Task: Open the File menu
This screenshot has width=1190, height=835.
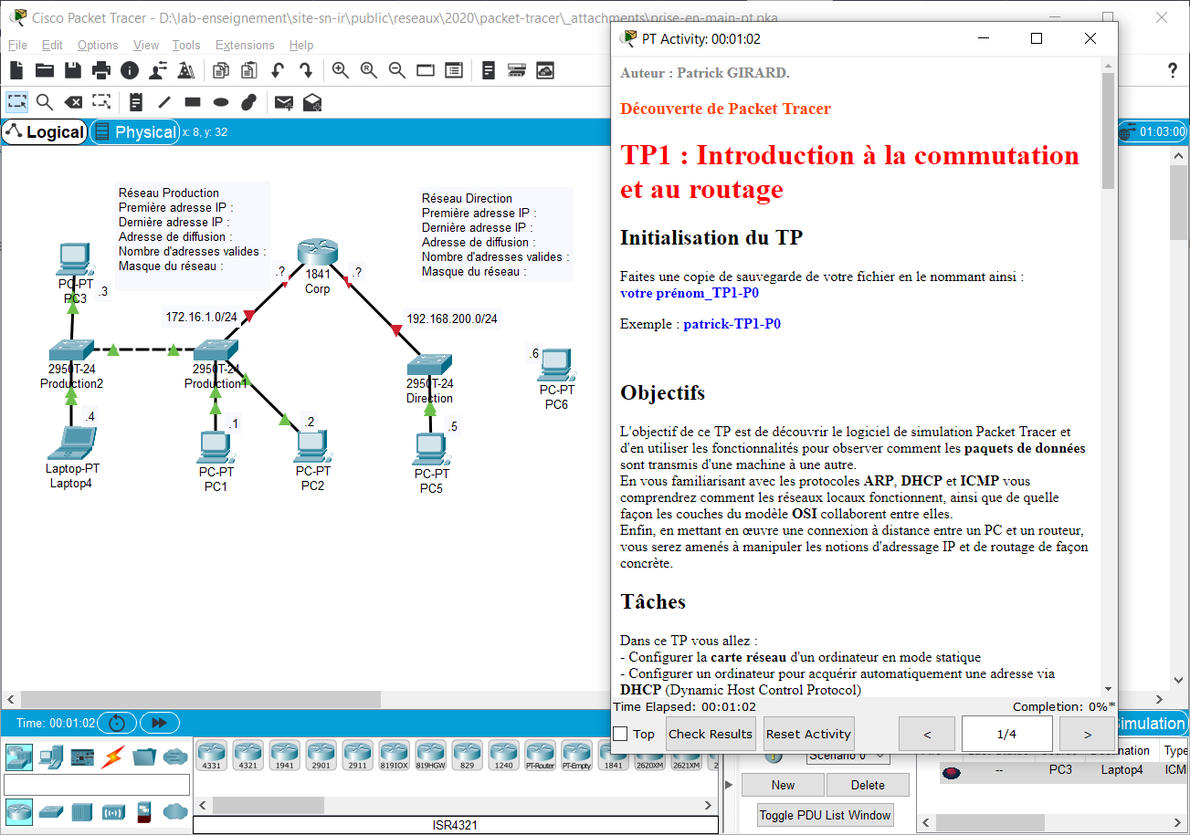Action: (17, 45)
